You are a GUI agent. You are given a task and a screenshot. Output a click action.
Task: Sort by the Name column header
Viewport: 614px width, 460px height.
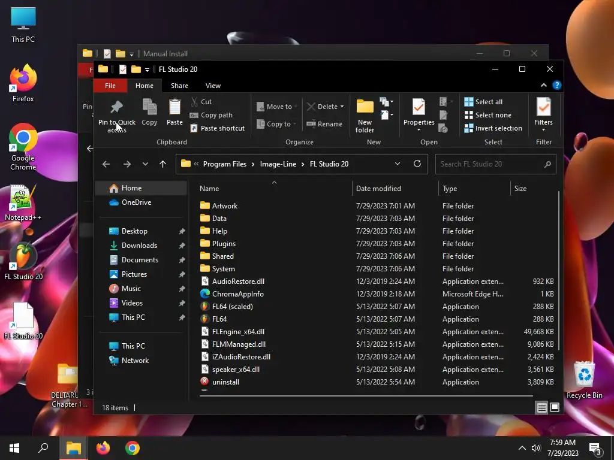click(209, 189)
